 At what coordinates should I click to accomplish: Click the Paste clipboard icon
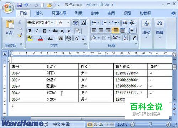click(10, 24)
